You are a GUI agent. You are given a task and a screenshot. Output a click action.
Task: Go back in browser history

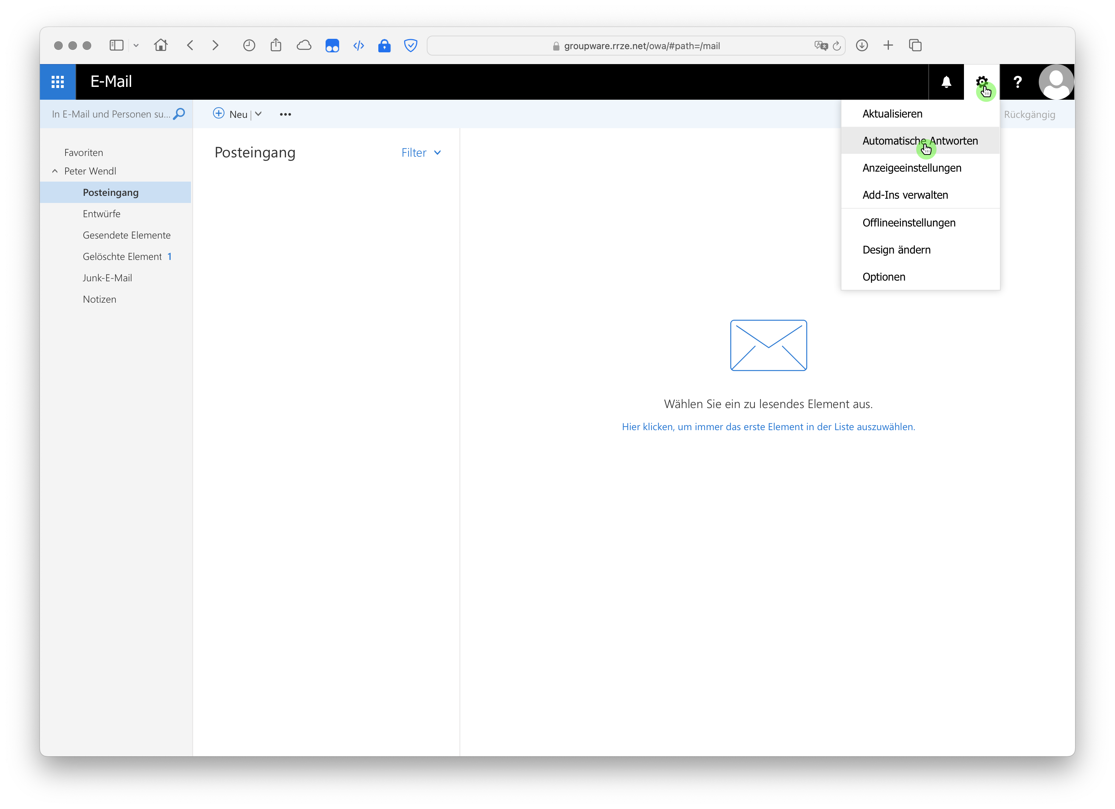click(190, 46)
